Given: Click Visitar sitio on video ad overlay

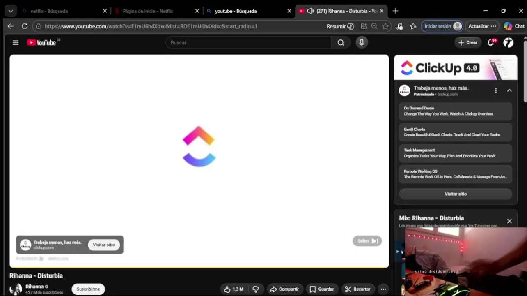Looking at the screenshot, I should click(104, 245).
